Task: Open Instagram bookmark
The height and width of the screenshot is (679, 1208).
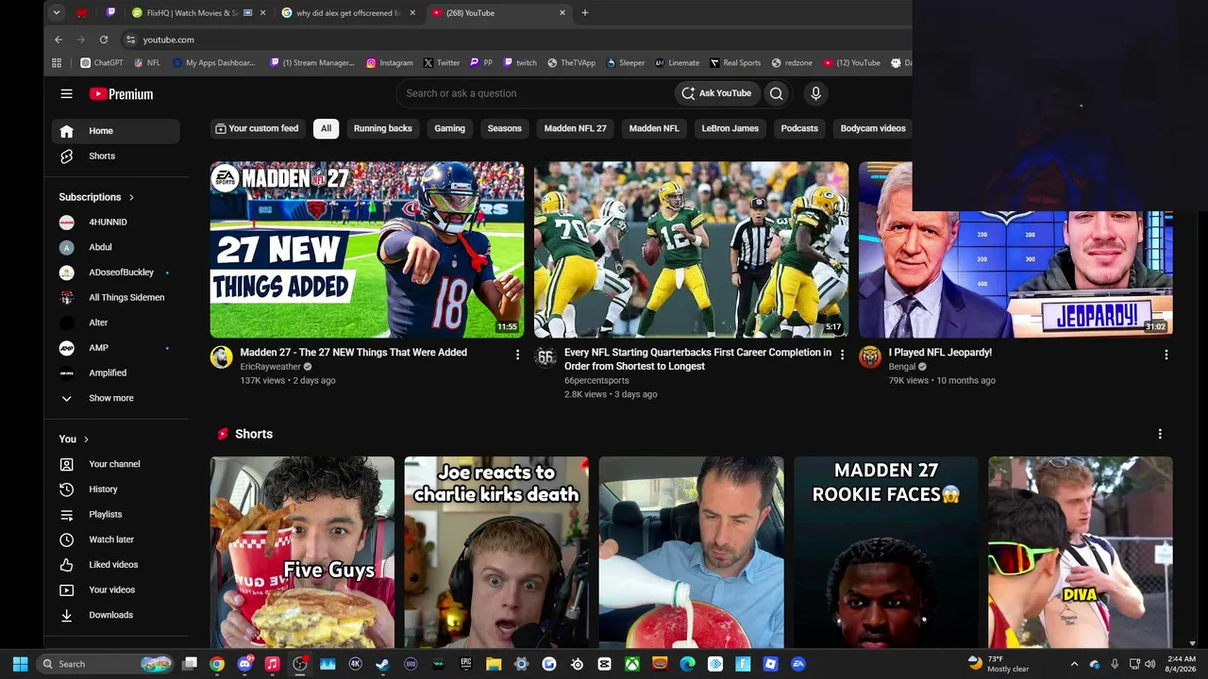Action: point(390,63)
